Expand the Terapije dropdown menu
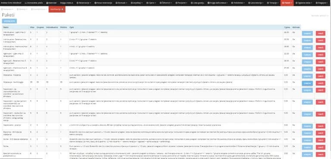This screenshot has width=331, height=159. tap(272, 3)
